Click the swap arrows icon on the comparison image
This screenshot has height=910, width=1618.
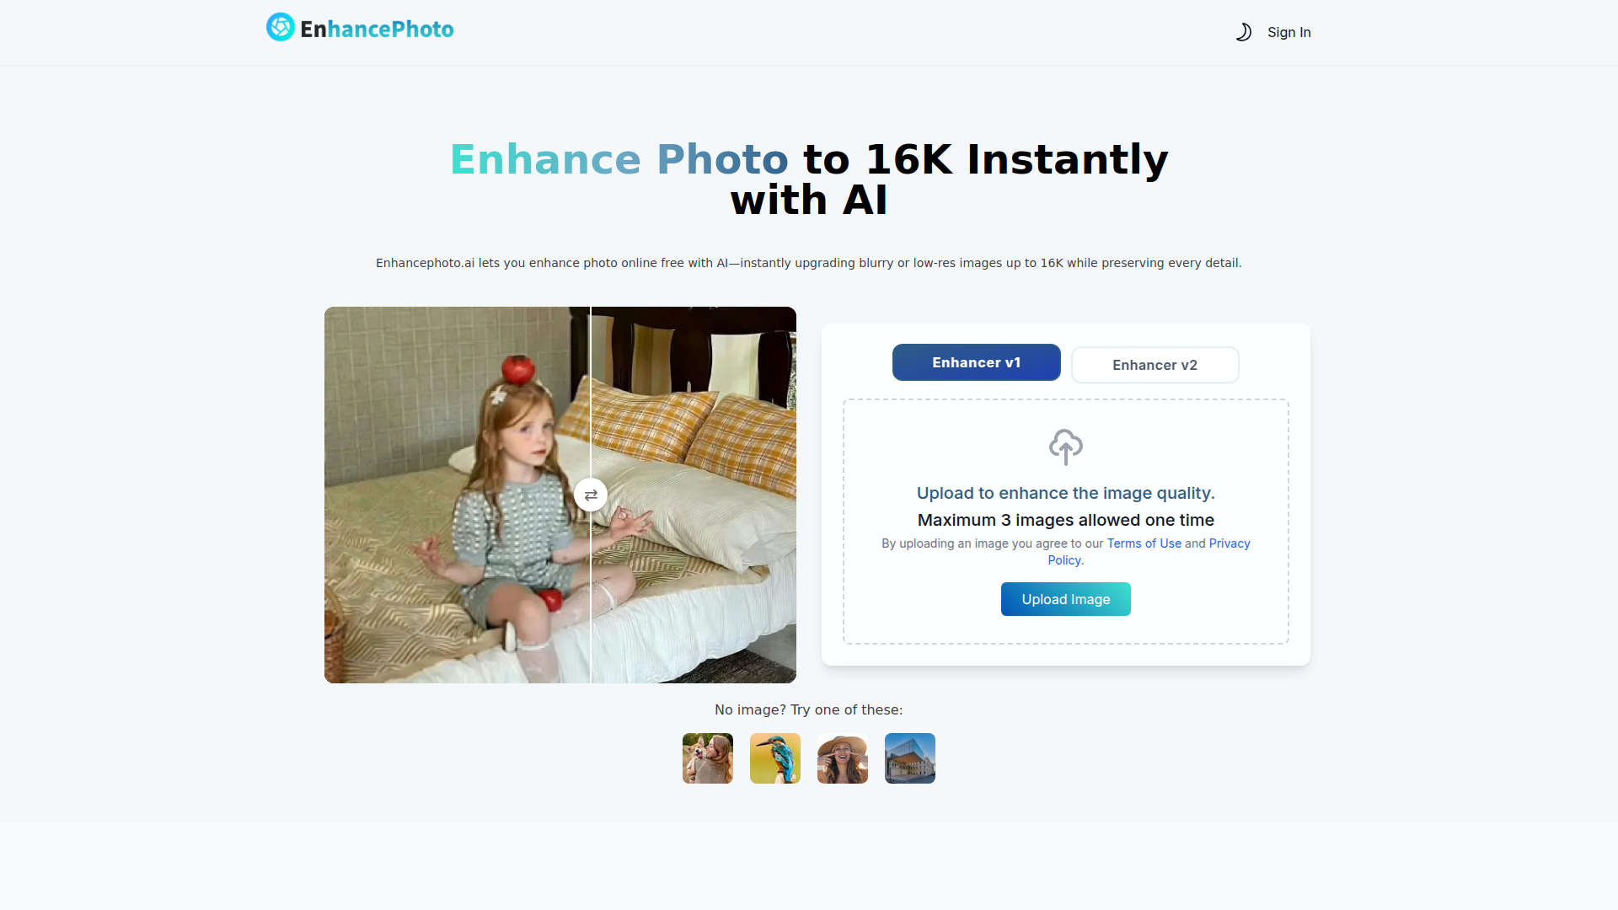coord(590,495)
